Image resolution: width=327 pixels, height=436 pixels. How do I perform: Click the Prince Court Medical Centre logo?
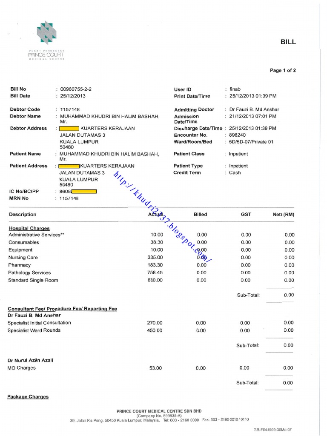click(x=46, y=40)
